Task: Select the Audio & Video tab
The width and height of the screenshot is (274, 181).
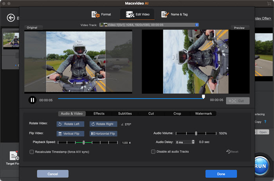Action: [72, 113]
